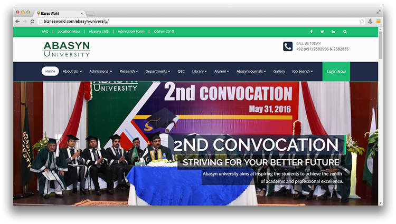This screenshot has width=396, height=224.
Task: Click the CALL US TODAY! text
Action: pos(309,43)
